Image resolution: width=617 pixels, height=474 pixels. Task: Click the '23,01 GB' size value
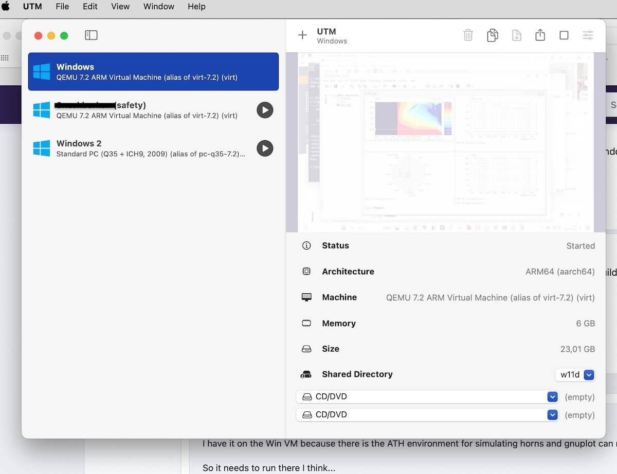[577, 349]
